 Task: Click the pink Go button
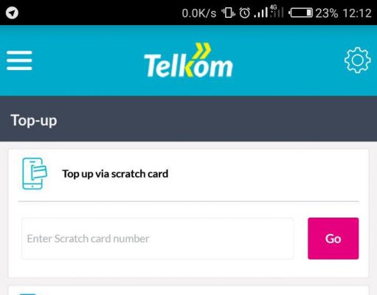click(333, 238)
